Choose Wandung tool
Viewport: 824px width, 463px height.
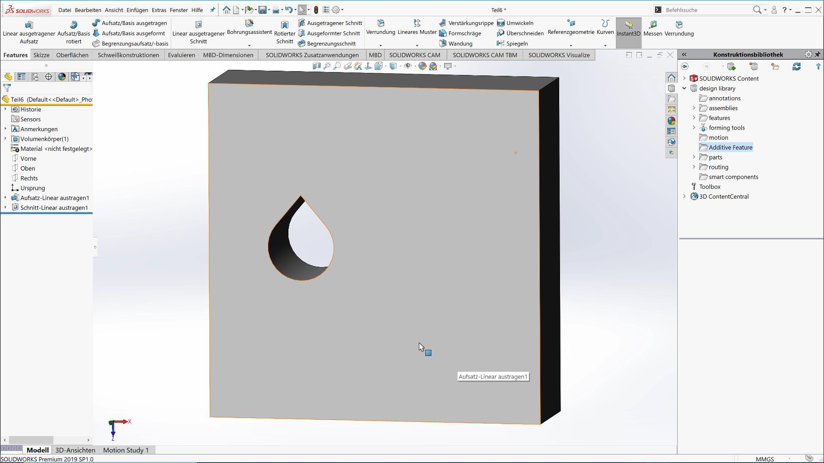point(456,43)
